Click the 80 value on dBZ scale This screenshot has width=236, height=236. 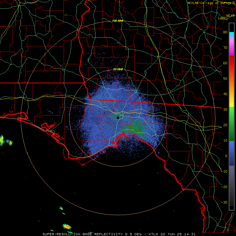225,32
